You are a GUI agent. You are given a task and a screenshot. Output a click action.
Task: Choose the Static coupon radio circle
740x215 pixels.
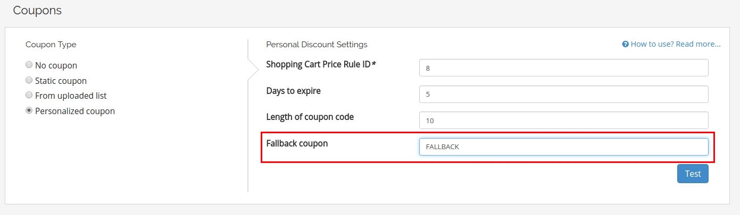pyautogui.click(x=29, y=81)
